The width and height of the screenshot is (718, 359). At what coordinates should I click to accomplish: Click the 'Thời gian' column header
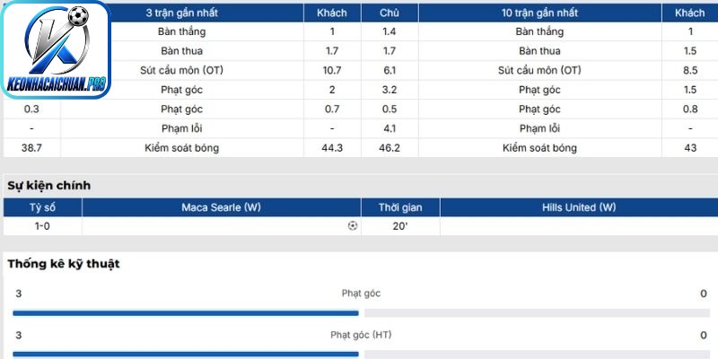pyautogui.click(x=400, y=207)
